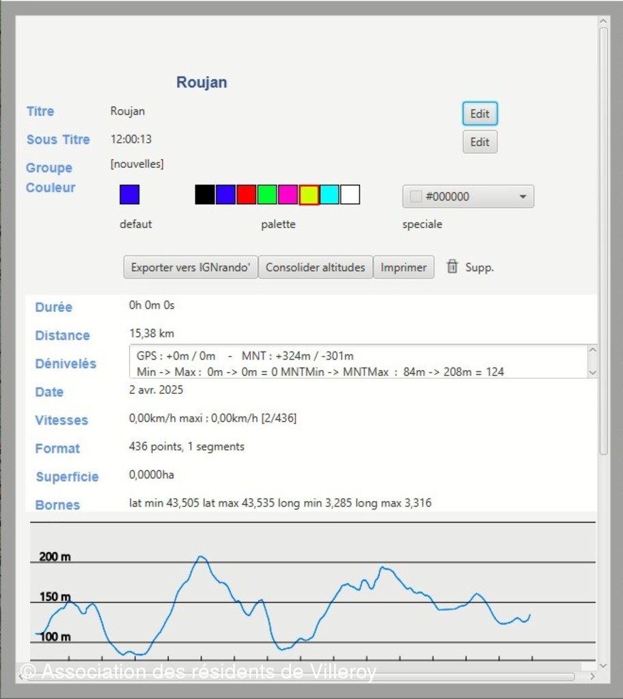Select the black palette swatch
The width and height of the screenshot is (623, 699).
205,195
